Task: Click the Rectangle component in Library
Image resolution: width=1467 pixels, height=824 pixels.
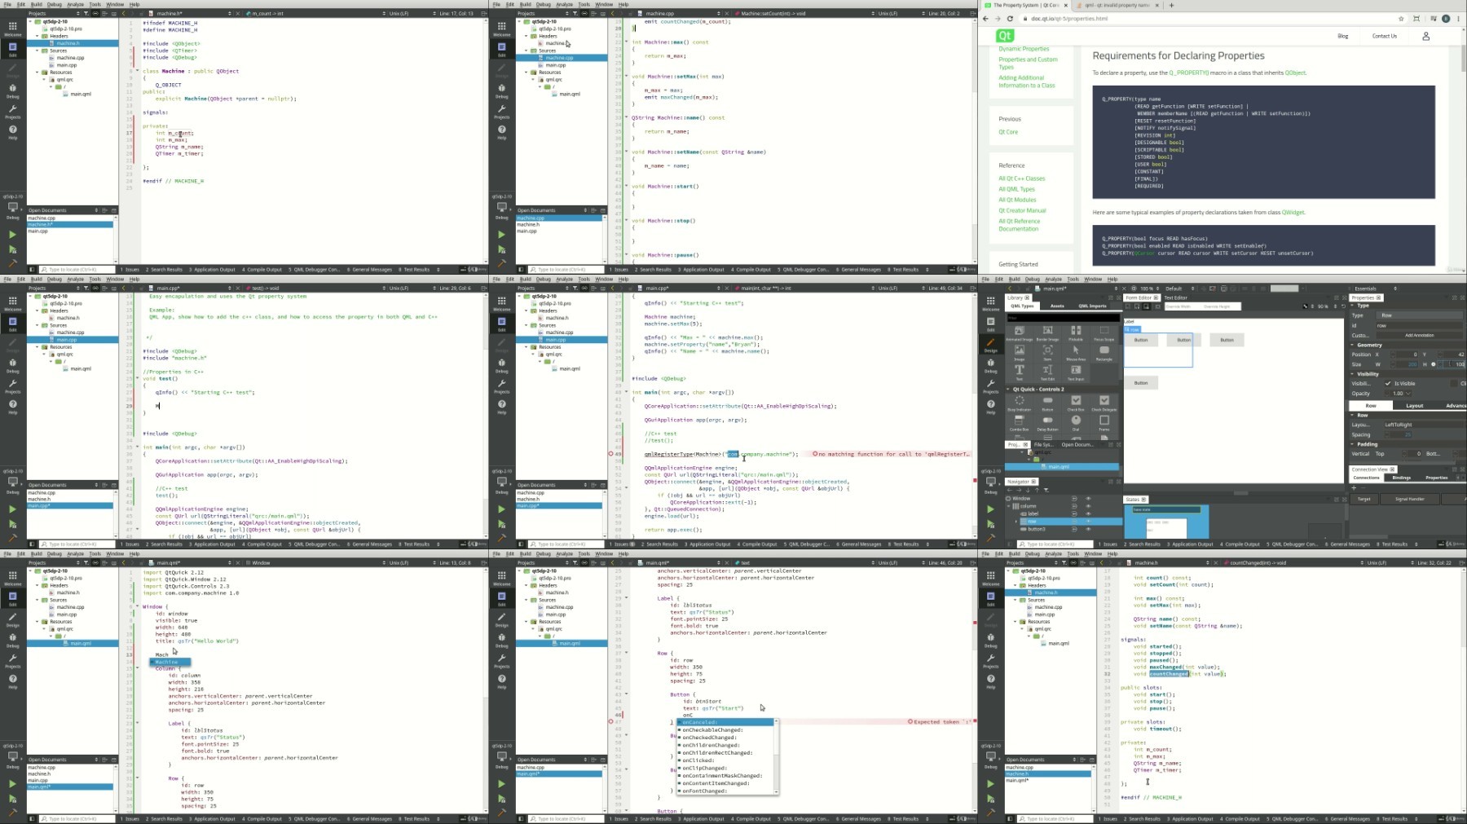Action: coord(1104,352)
